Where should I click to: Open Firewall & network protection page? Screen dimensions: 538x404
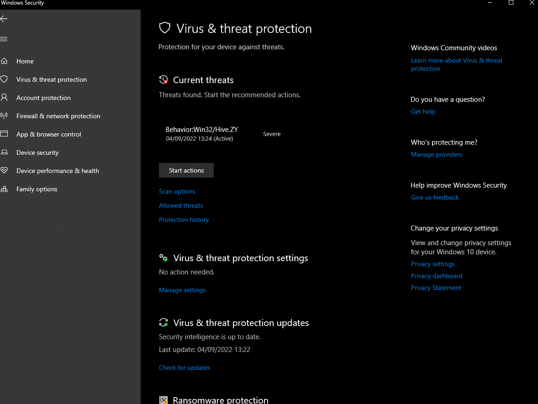click(58, 116)
